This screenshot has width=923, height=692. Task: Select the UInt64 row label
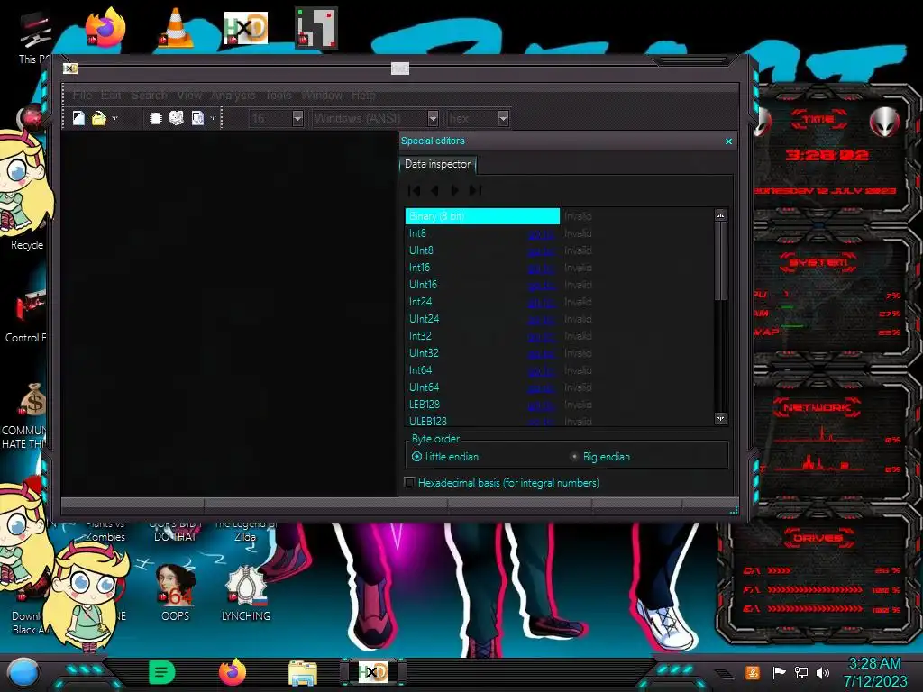click(x=424, y=387)
